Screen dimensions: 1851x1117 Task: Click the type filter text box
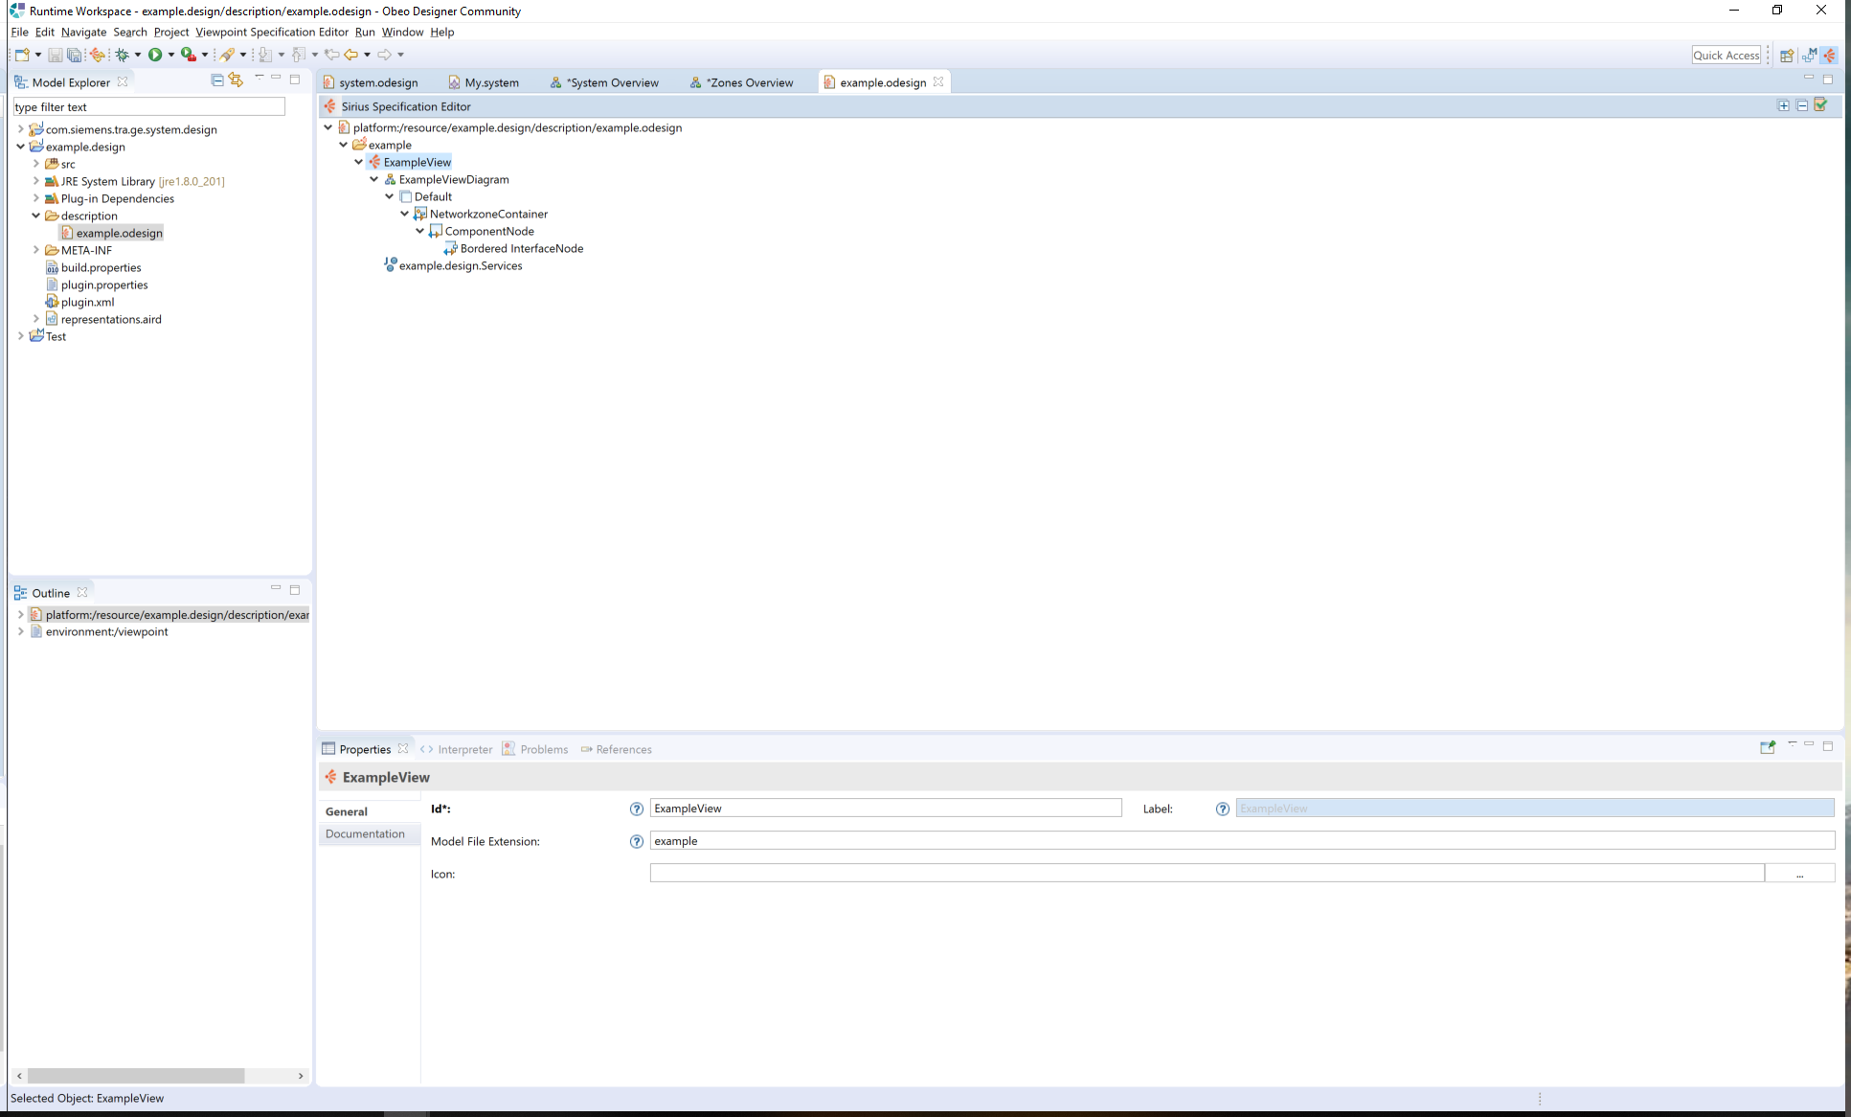click(x=149, y=106)
